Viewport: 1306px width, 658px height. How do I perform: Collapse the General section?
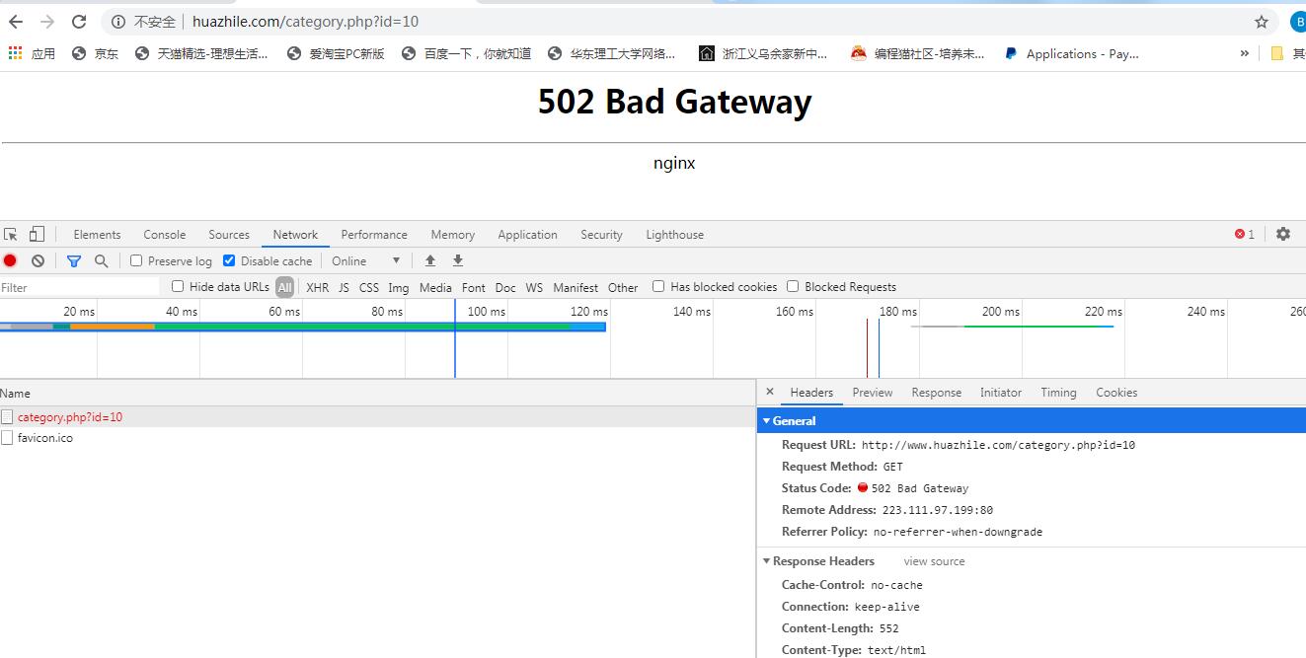(766, 421)
